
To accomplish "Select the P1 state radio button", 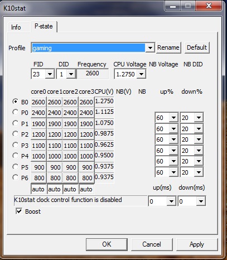I will pos(15,123).
